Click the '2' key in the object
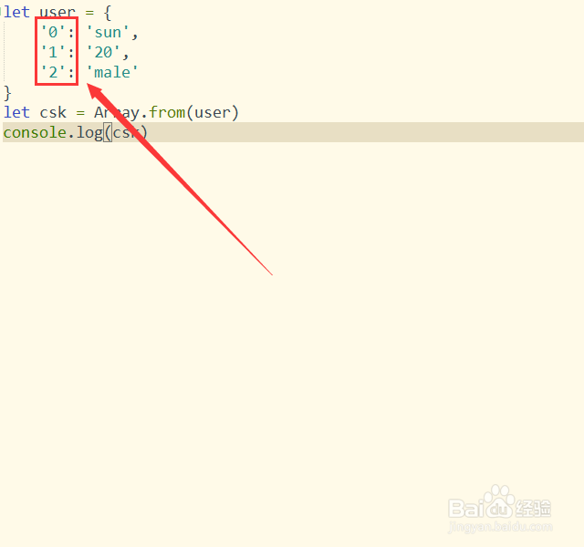The image size is (584, 547). click(53, 73)
